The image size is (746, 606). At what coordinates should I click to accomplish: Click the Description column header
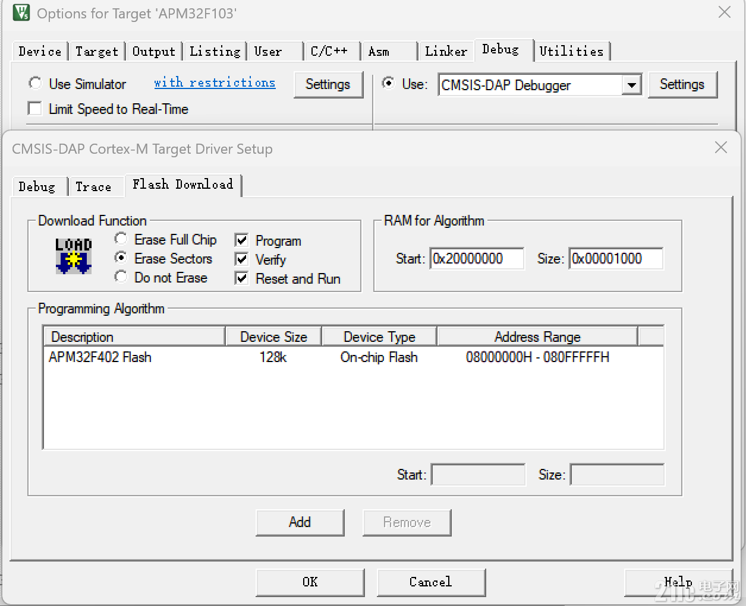[x=135, y=337]
